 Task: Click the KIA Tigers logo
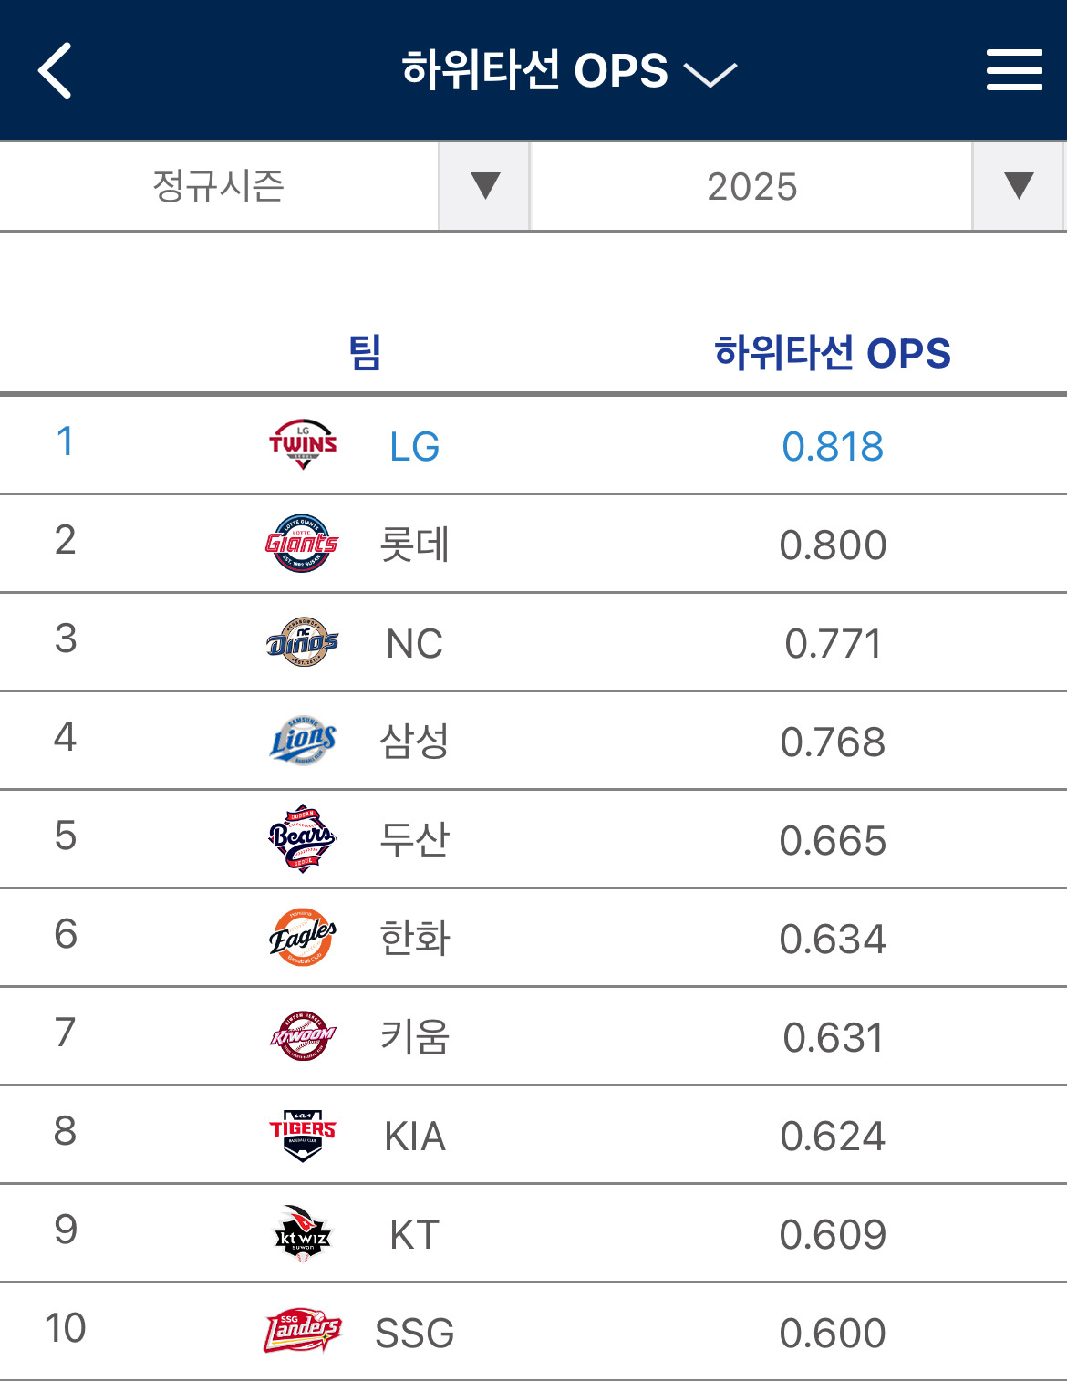click(303, 1135)
